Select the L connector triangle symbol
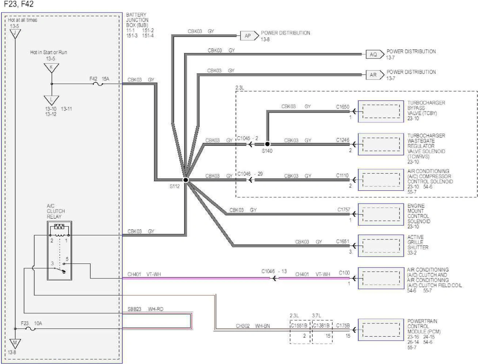 point(51,100)
